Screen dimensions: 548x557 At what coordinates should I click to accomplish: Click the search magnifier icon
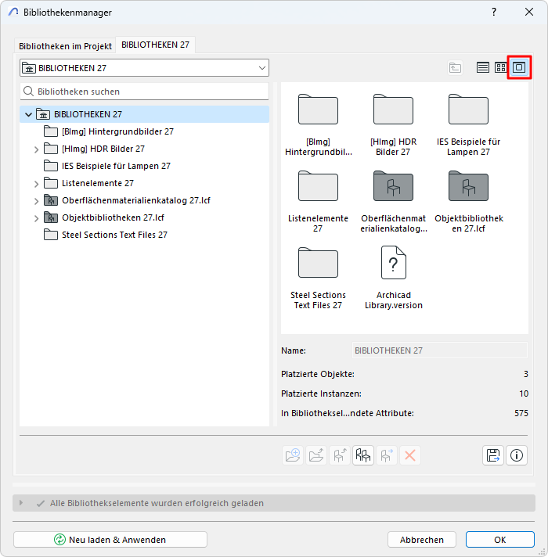pos(28,92)
